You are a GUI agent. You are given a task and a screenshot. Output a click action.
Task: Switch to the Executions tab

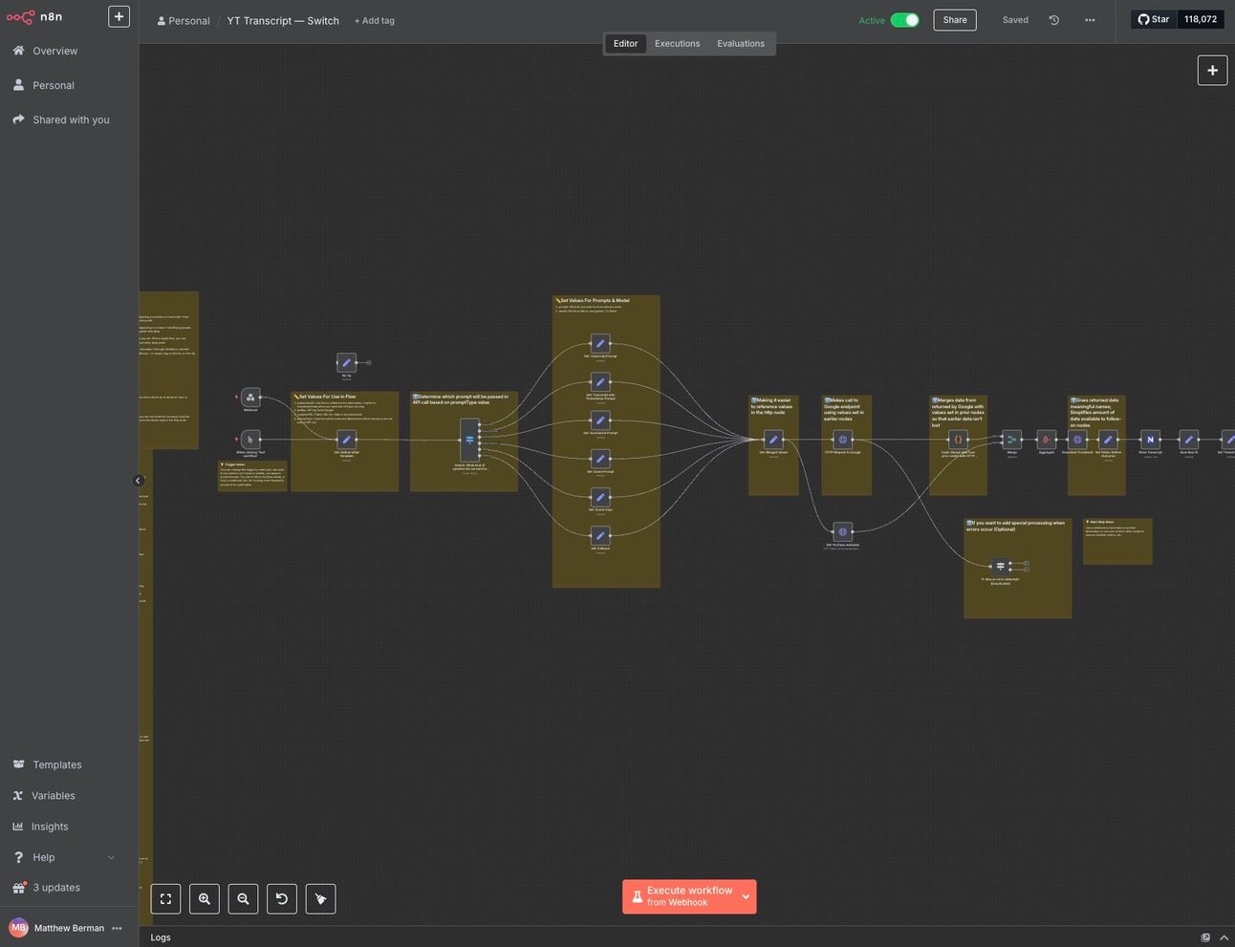coord(677,44)
